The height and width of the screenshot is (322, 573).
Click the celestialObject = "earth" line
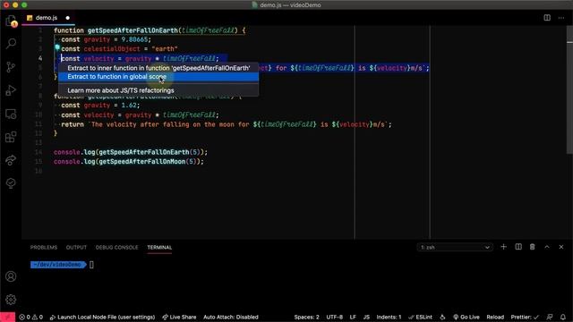[119, 48]
